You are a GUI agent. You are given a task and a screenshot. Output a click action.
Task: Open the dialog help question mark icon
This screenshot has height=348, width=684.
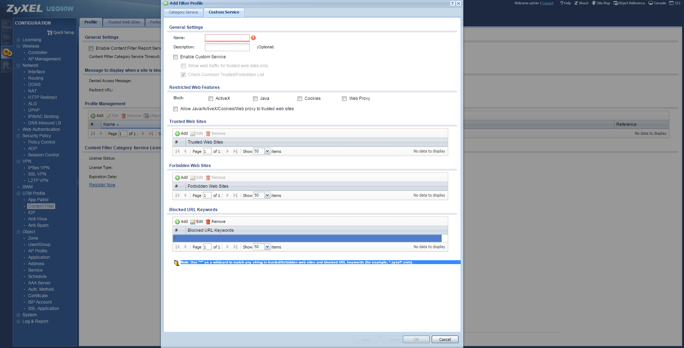452,3
